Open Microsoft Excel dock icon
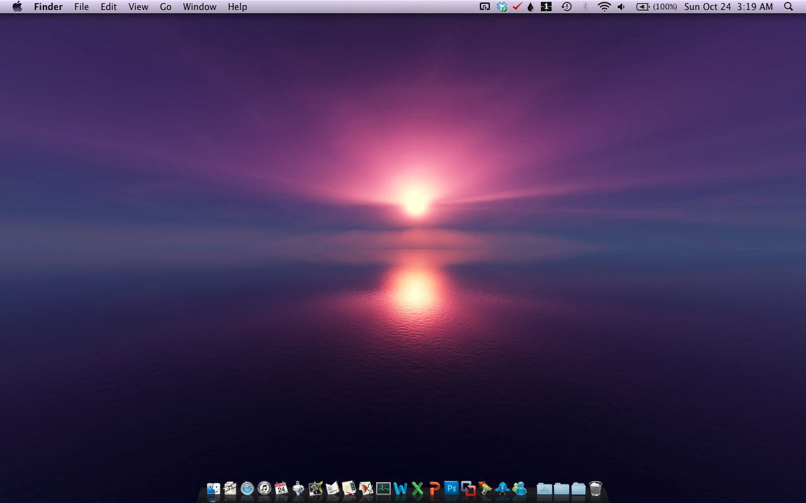Image resolution: width=806 pixels, height=503 pixels. coord(417,489)
